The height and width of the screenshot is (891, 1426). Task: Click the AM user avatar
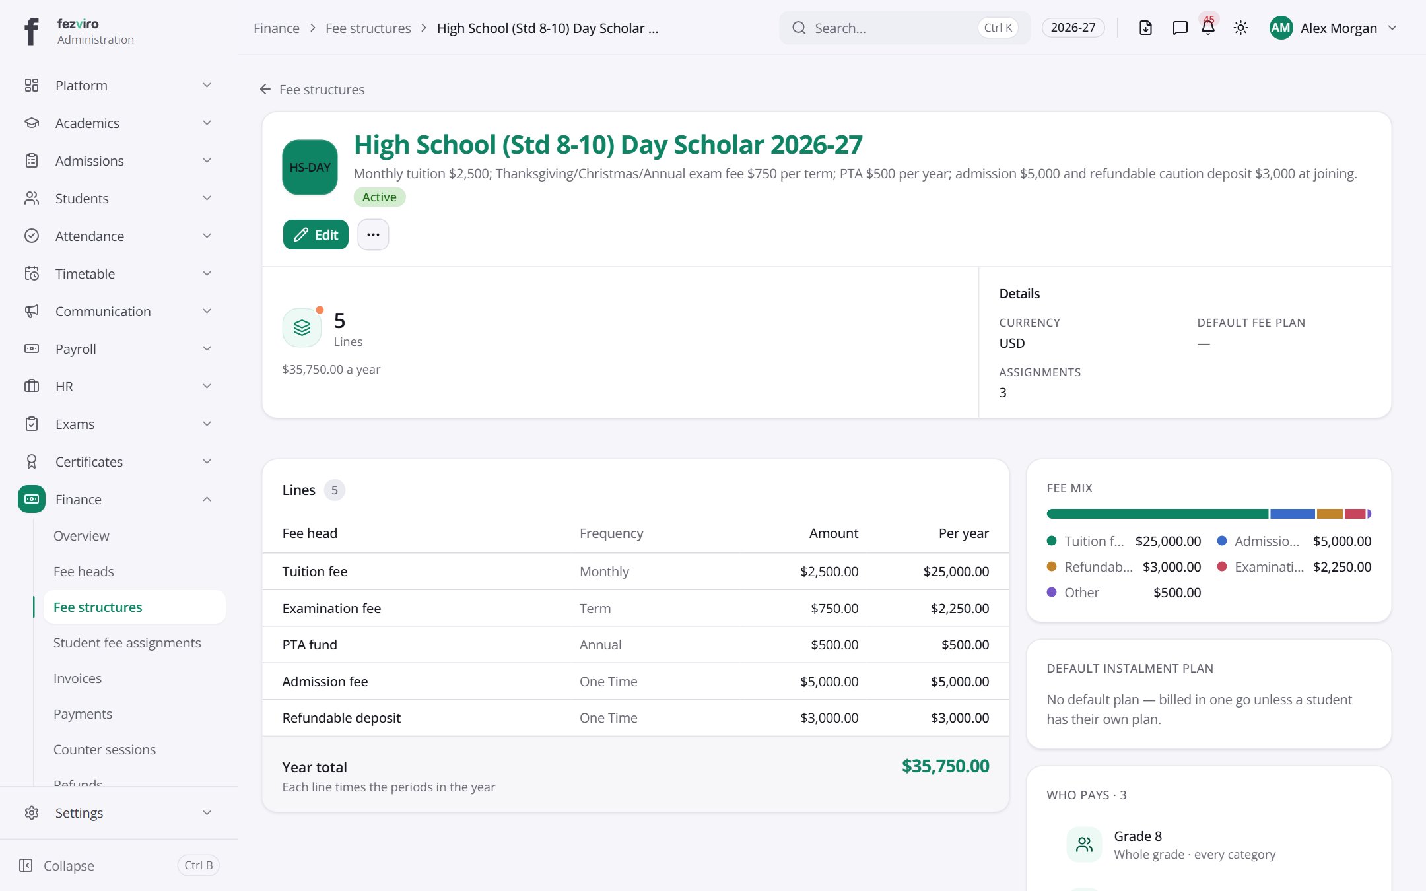[1281, 28]
